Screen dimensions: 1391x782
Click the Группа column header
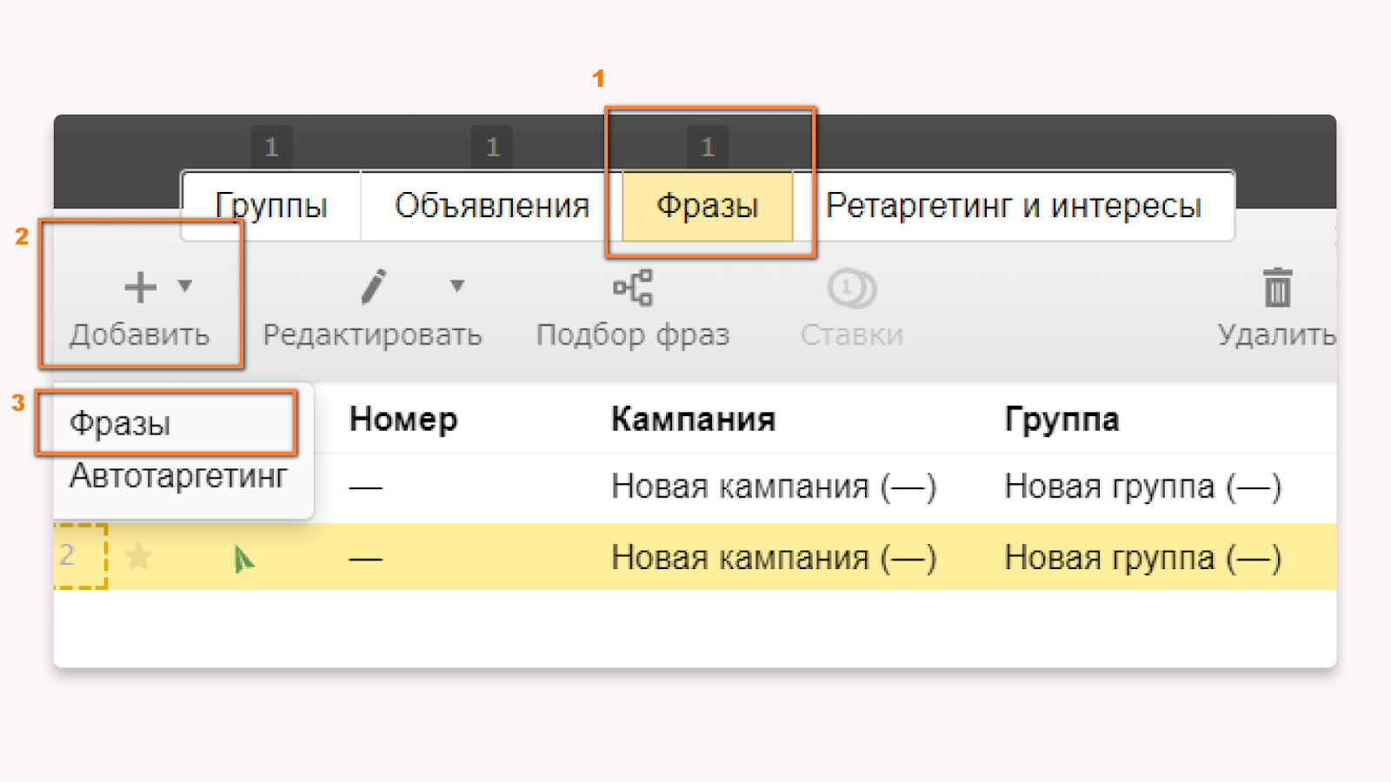click(x=1062, y=420)
